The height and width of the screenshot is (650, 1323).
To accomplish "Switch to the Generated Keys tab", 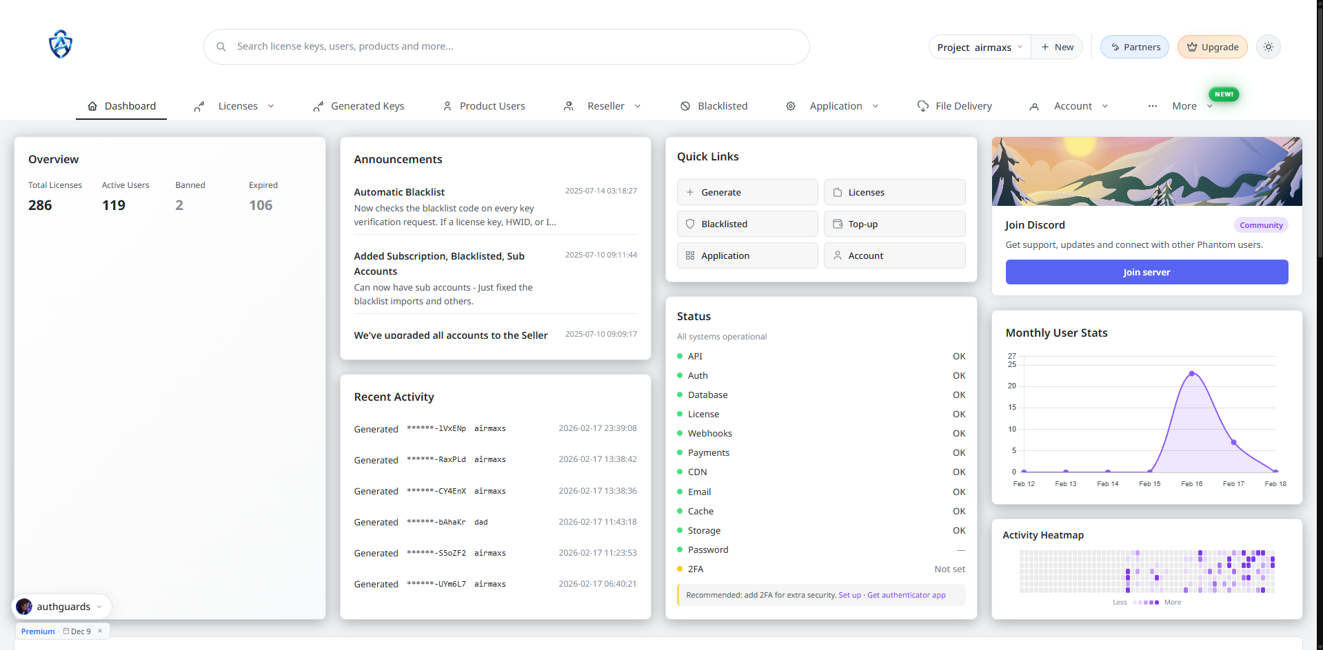I will point(367,105).
